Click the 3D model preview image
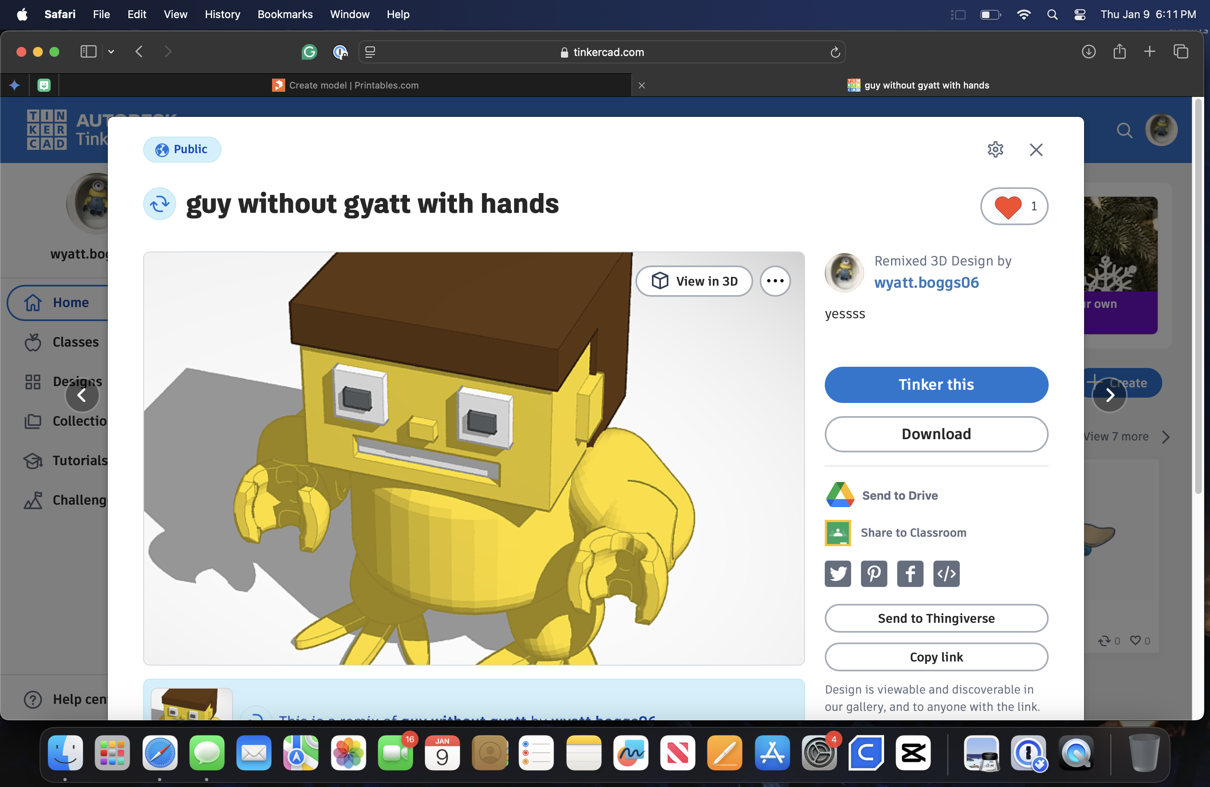 point(473,459)
